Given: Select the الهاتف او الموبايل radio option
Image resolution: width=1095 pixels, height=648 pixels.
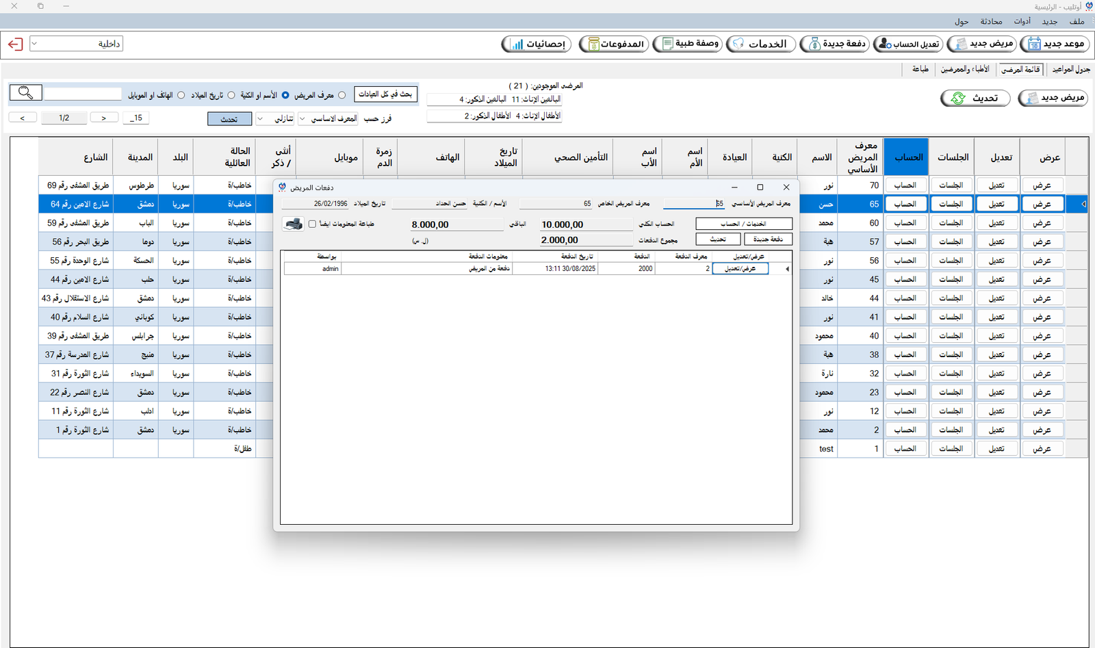Looking at the screenshot, I should (181, 95).
